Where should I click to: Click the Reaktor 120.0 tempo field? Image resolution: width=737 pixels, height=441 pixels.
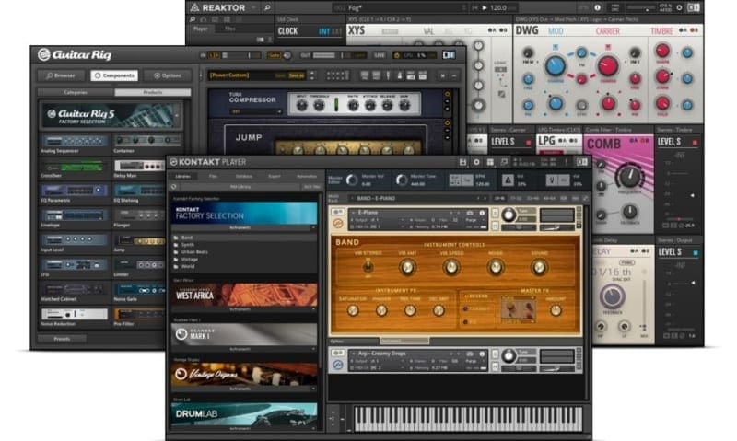tap(499, 7)
